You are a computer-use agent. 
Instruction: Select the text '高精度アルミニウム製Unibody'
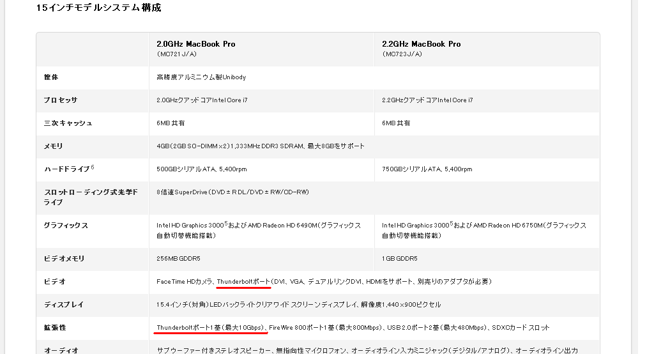[201, 77]
